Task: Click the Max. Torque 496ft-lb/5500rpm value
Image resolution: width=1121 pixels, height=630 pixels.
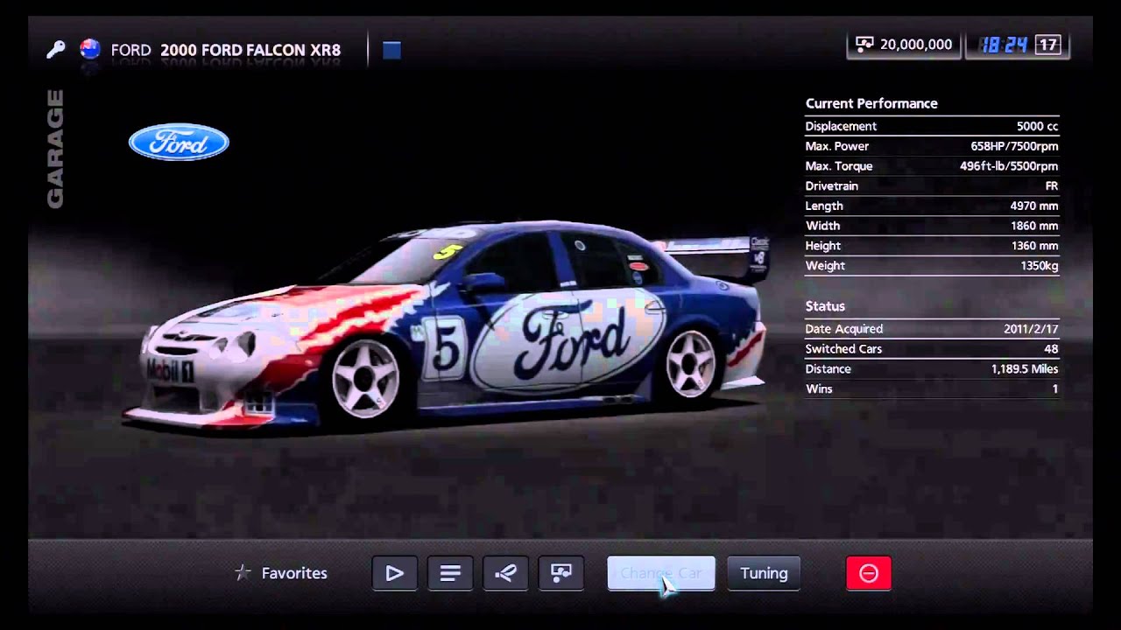Action: [x=1009, y=166]
